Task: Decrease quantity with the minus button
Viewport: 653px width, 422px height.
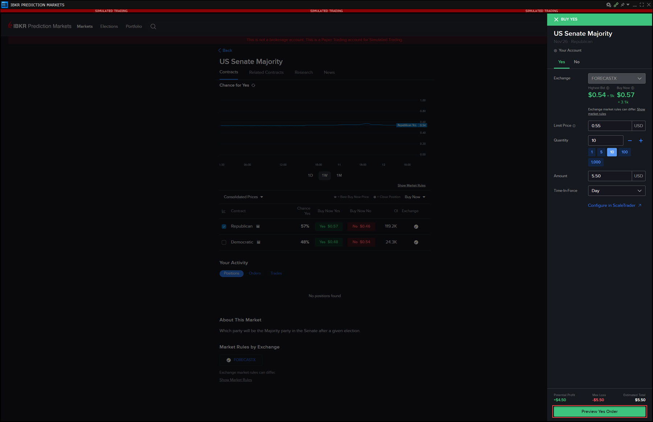Action: [x=630, y=141]
